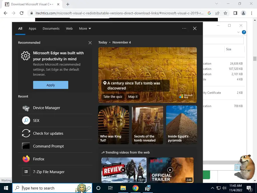Expand the More filter dropdown

point(85,29)
